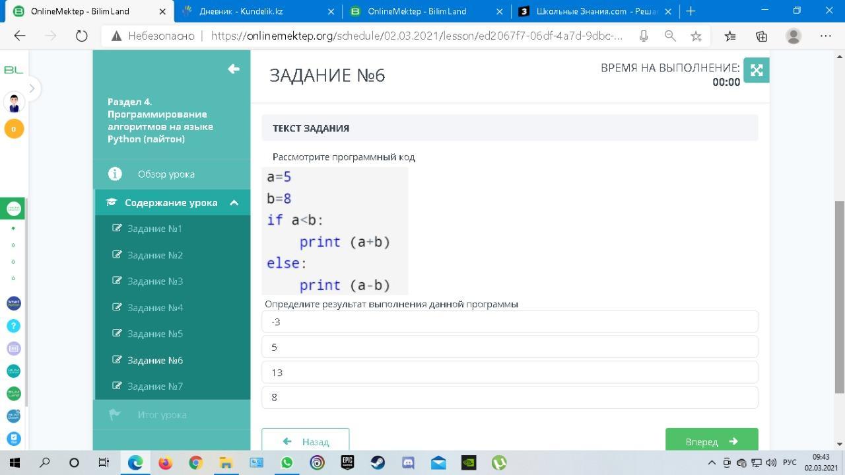
Task: Click the fullscreen expand icon near timer
Action: click(x=757, y=70)
